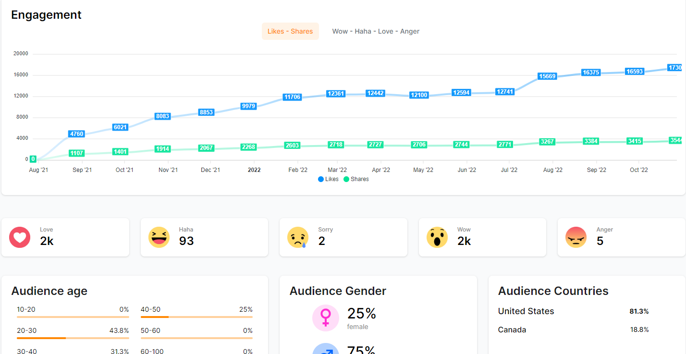Click the 2067 shares data label
The width and height of the screenshot is (686, 354).
[x=206, y=148]
